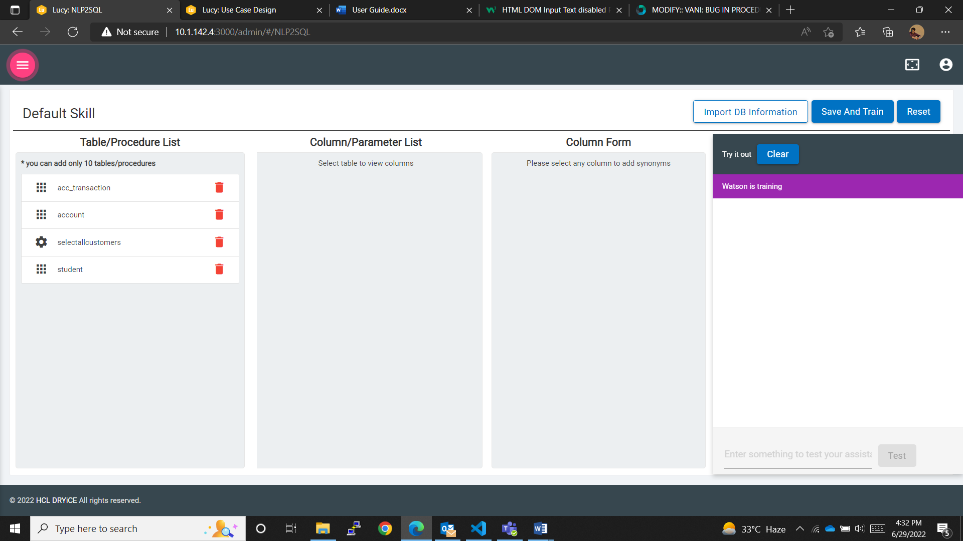The width and height of the screenshot is (963, 541).
Task: Clear the Try it out chat
Action: [777, 154]
